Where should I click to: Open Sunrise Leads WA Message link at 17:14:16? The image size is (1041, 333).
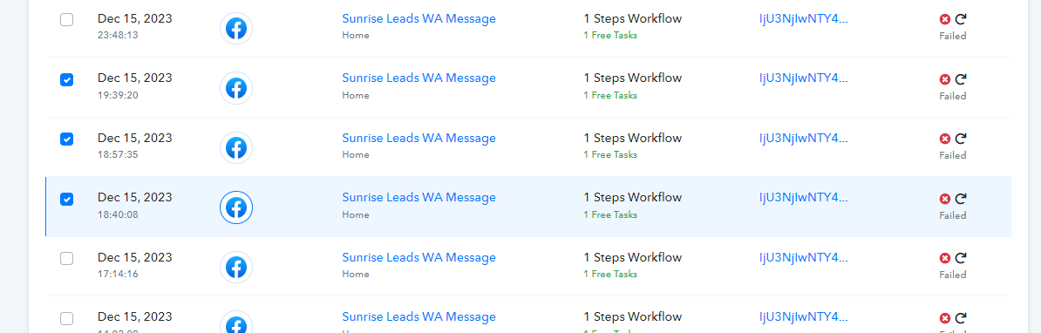click(418, 257)
